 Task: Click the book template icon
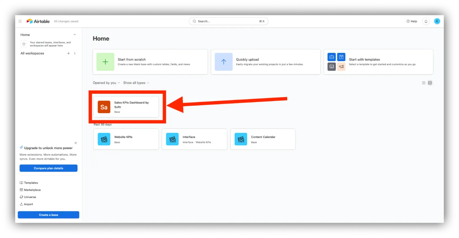pos(332,67)
